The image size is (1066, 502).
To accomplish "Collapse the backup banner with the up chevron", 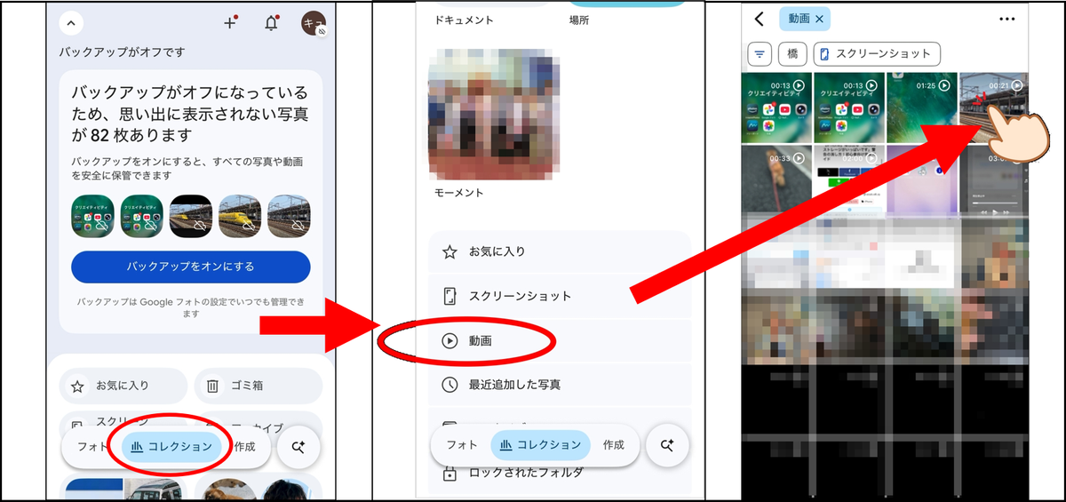I will coord(71,24).
